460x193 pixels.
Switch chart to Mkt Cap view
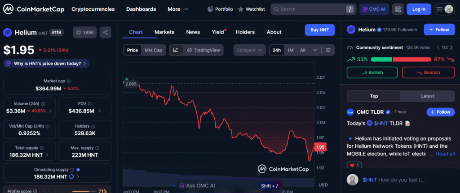pyautogui.click(x=153, y=50)
